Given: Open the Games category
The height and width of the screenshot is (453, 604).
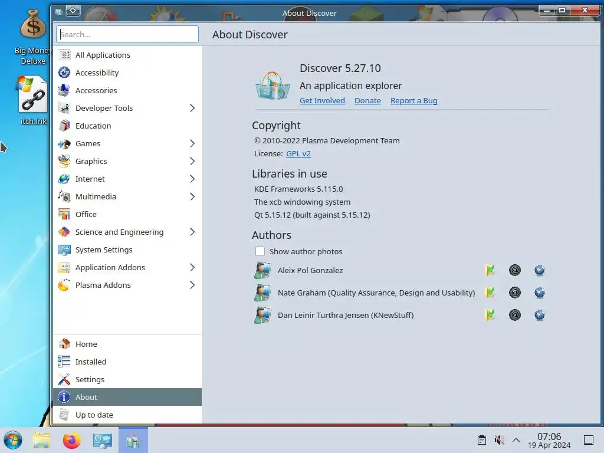Looking at the screenshot, I should [127, 144].
